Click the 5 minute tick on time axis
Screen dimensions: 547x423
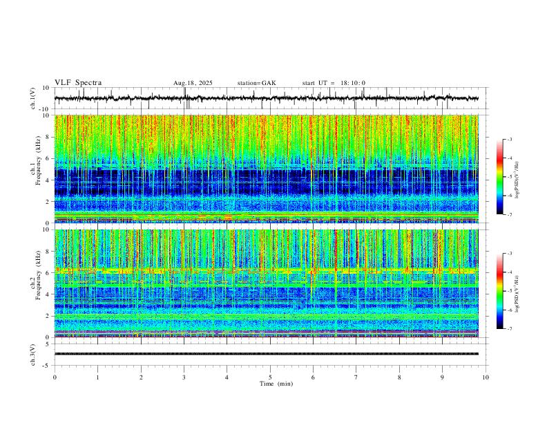tap(270, 377)
